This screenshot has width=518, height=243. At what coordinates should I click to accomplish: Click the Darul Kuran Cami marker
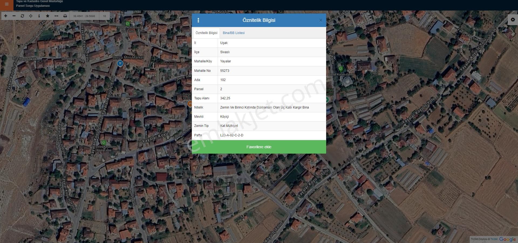click(341, 69)
